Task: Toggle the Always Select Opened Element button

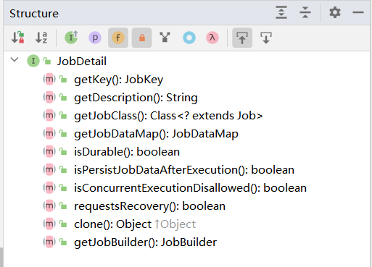Action: [242, 38]
